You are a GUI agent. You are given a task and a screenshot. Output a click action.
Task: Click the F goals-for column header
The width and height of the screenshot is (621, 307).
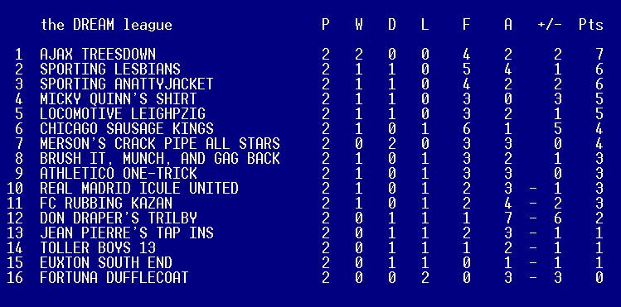click(x=466, y=25)
